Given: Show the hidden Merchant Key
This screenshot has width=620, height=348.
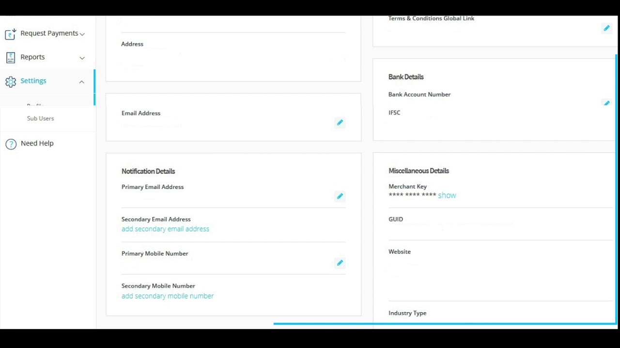Looking at the screenshot, I should (447, 195).
